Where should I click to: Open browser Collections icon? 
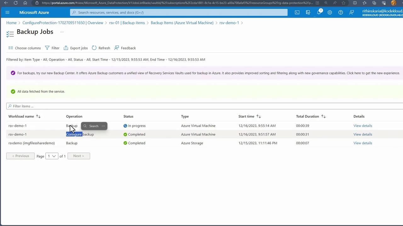tap(374, 3)
